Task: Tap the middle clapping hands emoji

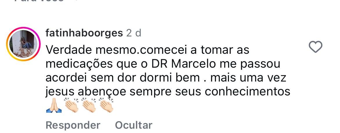Action: tap(89, 106)
